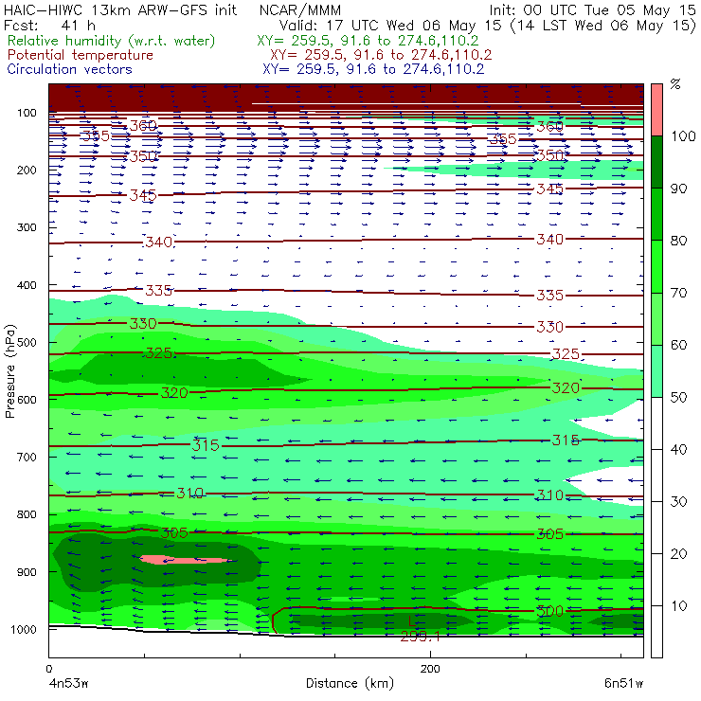701x701 pixels.
Task: Click the darkest green 90–100% colorbar segment
Action: 656,162
